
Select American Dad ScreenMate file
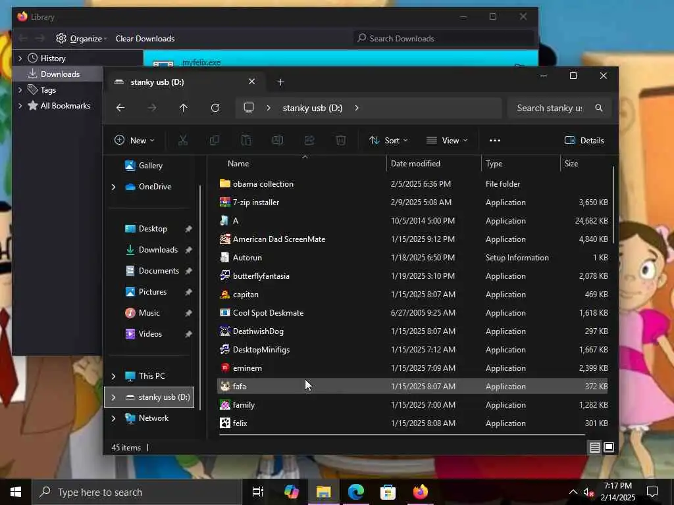(x=279, y=239)
